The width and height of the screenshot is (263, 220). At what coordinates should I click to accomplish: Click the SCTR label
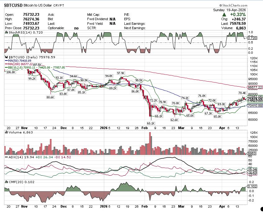(91, 28)
